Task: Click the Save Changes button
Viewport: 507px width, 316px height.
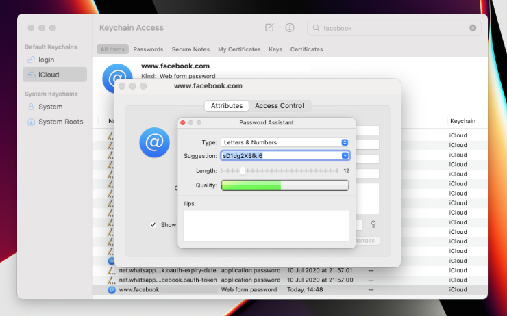Action: click(367, 241)
